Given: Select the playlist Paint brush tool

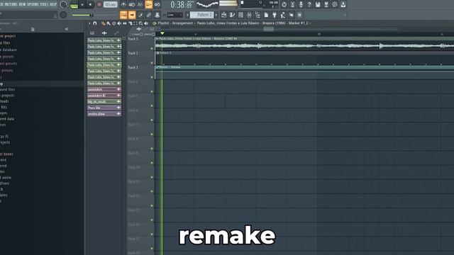Looking at the screenshot, I should [109, 23].
